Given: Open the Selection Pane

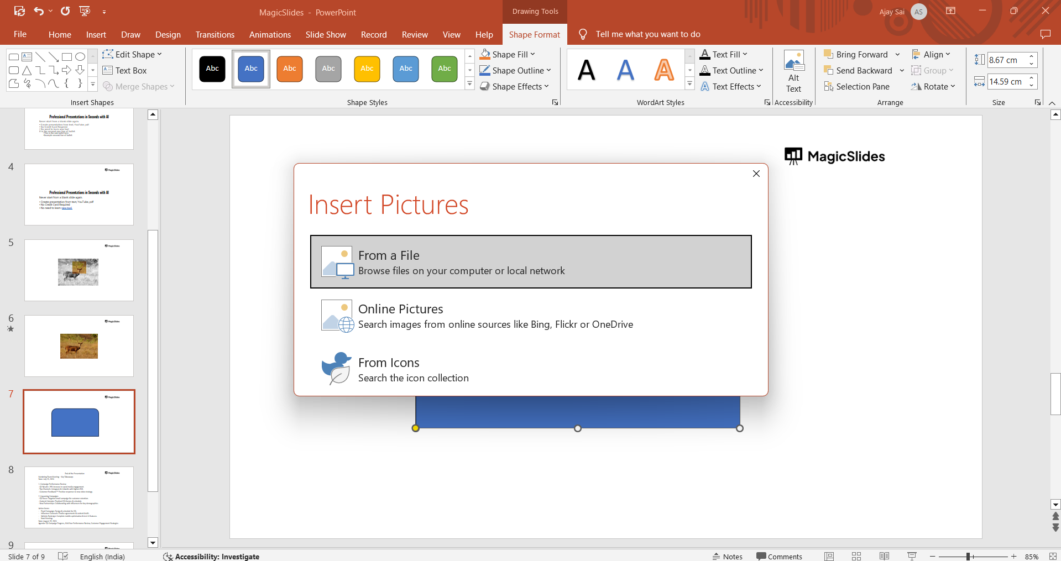Looking at the screenshot, I should pyautogui.click(x=856, y=87).
